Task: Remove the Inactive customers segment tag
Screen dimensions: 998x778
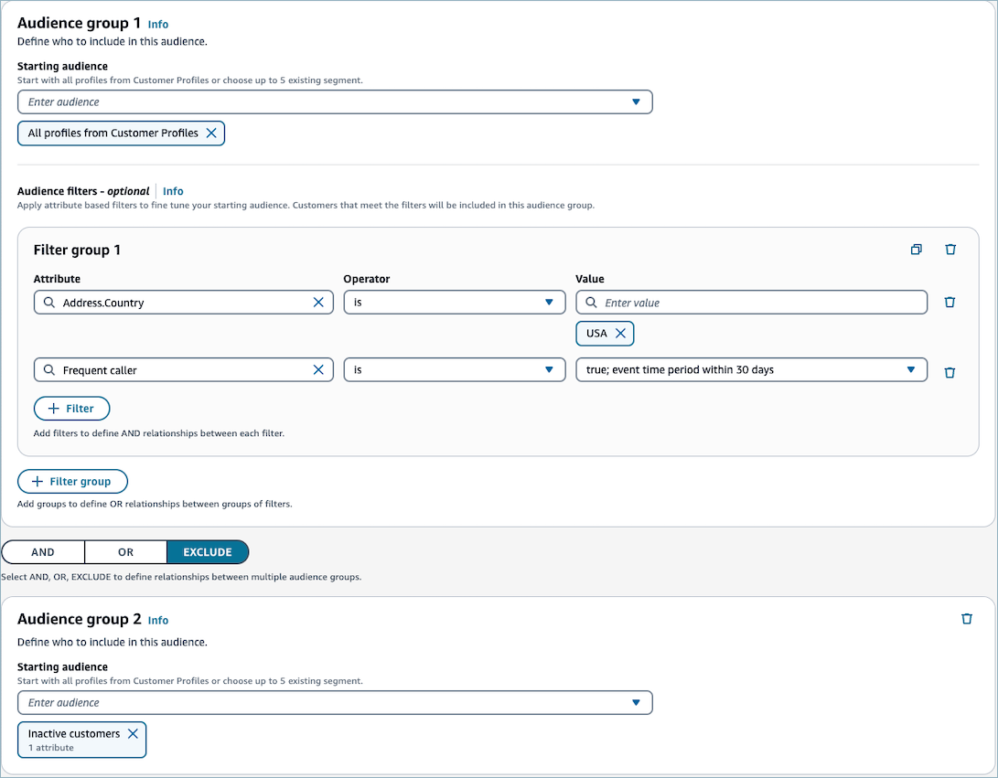Action: (x=133, y=734)
